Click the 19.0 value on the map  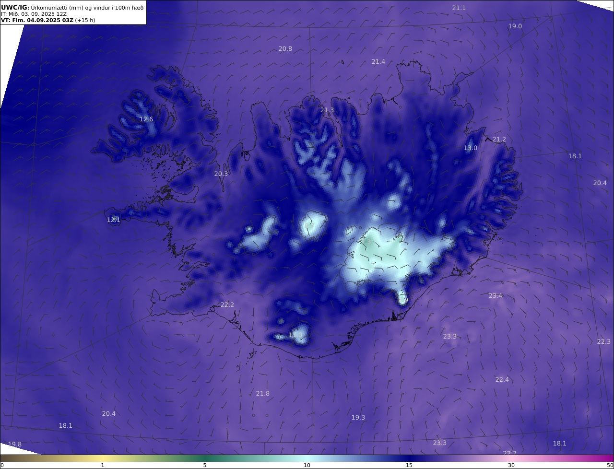coord(515,26)
